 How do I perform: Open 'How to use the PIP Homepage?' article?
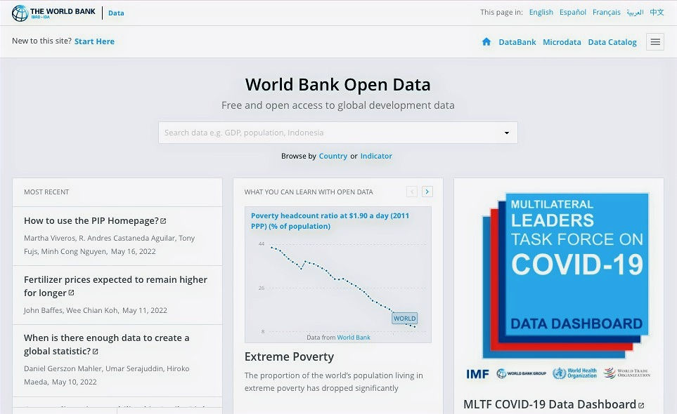tap(91, 220)
